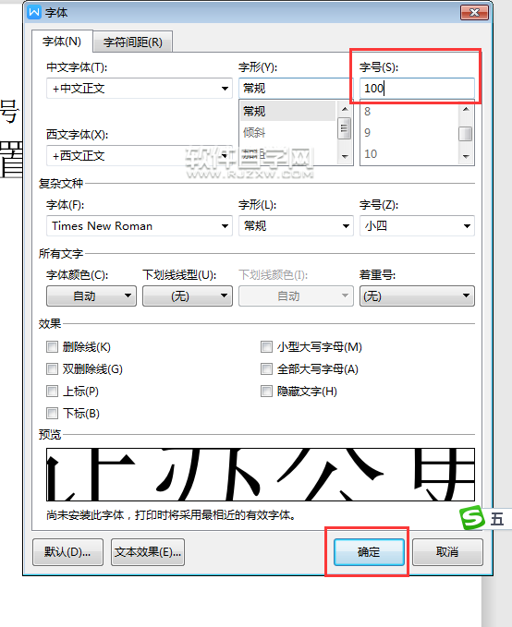Enable the 下标(B) checkbox
This screenshot has height=627, width=512.
(52, 413)
